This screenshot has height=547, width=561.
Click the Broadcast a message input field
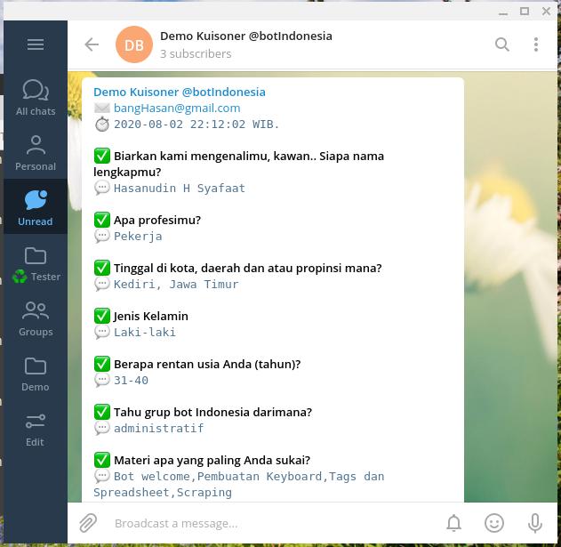[272, 523]
